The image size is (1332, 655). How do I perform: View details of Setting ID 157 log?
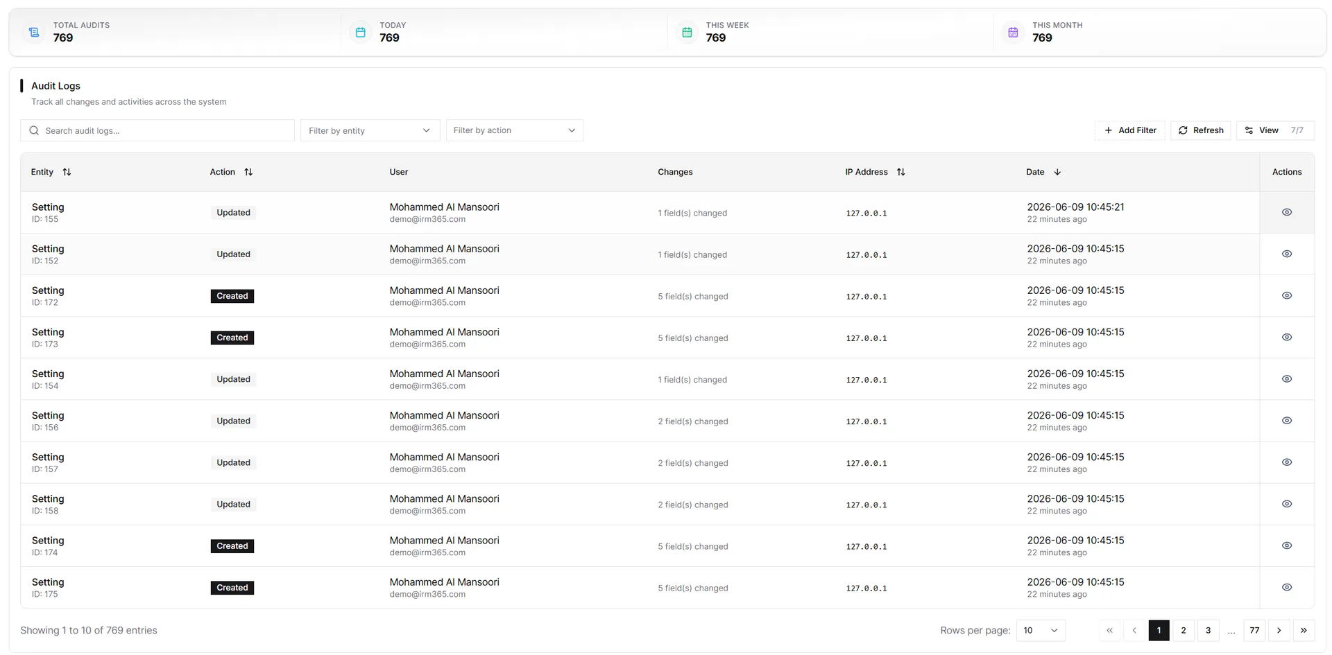point(1286,462)
